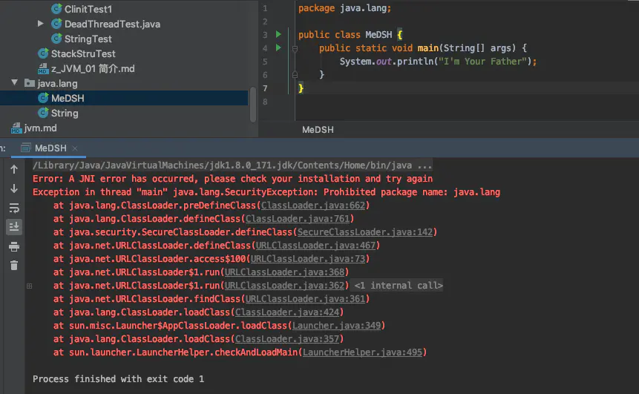Close the MeDSH run tab
The height and width of the screenshot is (394, 639).
[74, 148]
